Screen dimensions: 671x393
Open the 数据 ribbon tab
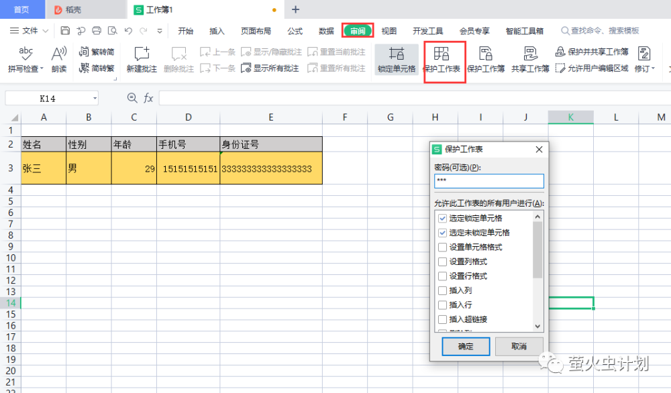[x=326, y=31]
